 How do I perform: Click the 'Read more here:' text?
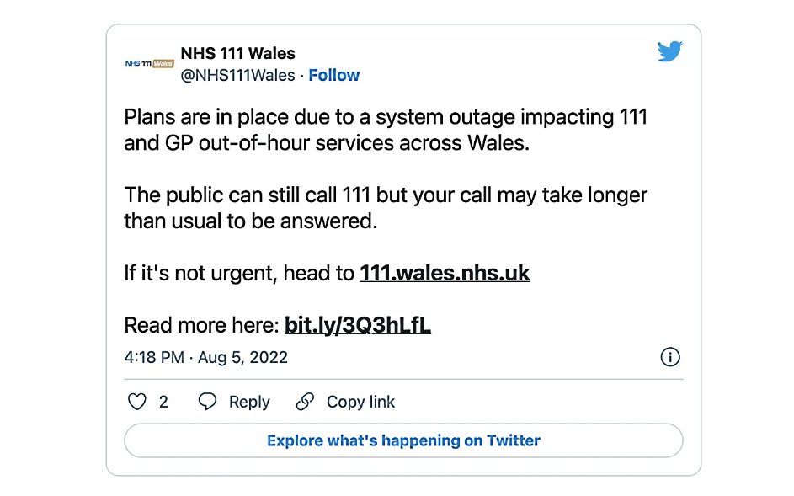[x=201, y=325]
